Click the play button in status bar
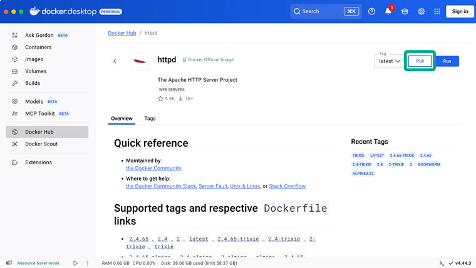Viewport: 476px width, 268px height. 75,263
